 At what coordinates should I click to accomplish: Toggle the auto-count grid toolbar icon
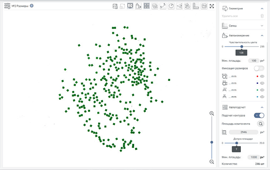147,6
